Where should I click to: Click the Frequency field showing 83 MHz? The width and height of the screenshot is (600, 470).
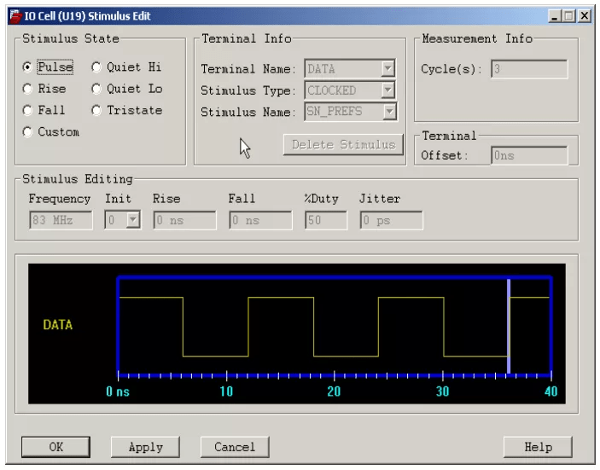click(x=61, y=220)
